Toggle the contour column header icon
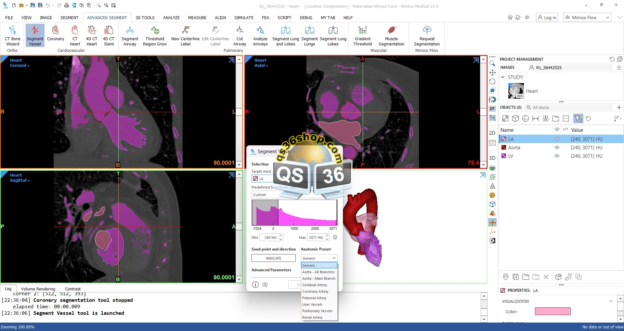This screenshot has height=331, width=624. point(565,129)
